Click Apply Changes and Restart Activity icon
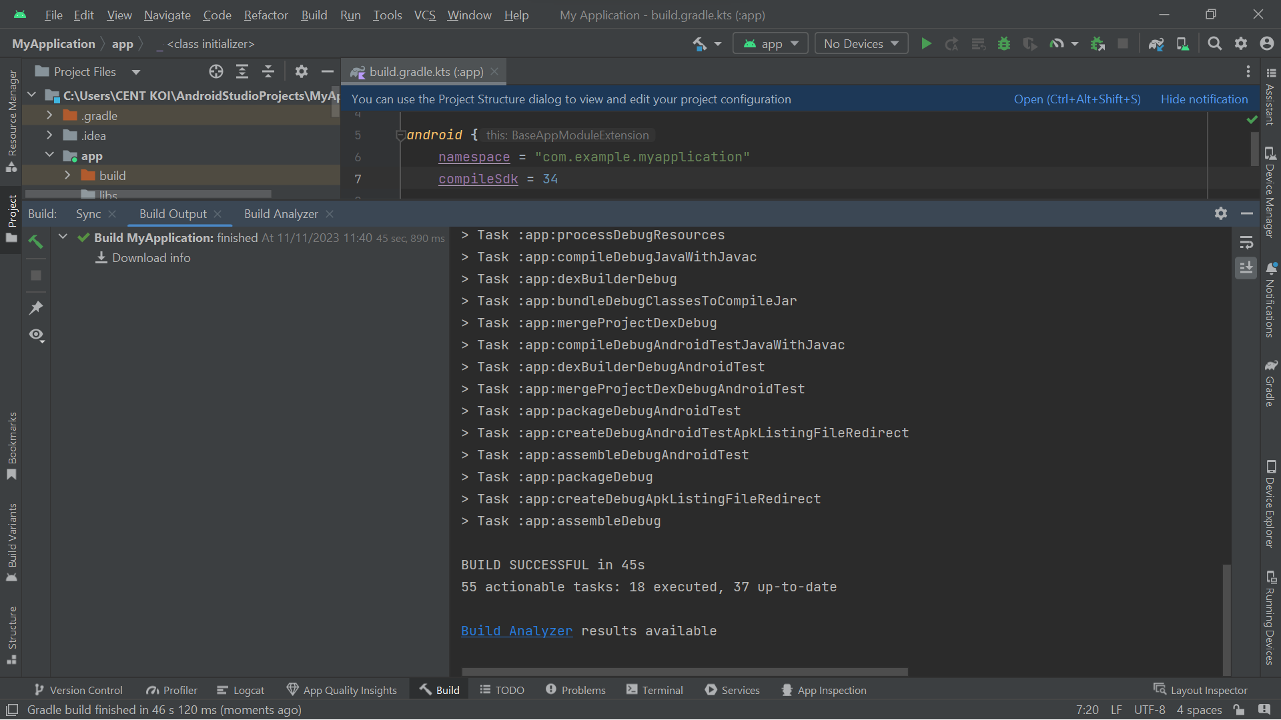Screen dimensions: 1281x720 (x=952, y=44)
